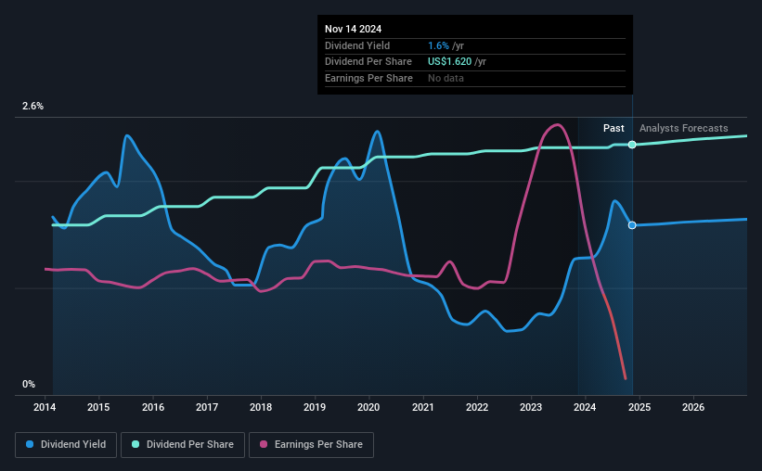Screen dimensions: 762x471
Task: Click the teal marker on Dividend Per Share line
Action: pyautogui.click(x=632, y=145)
